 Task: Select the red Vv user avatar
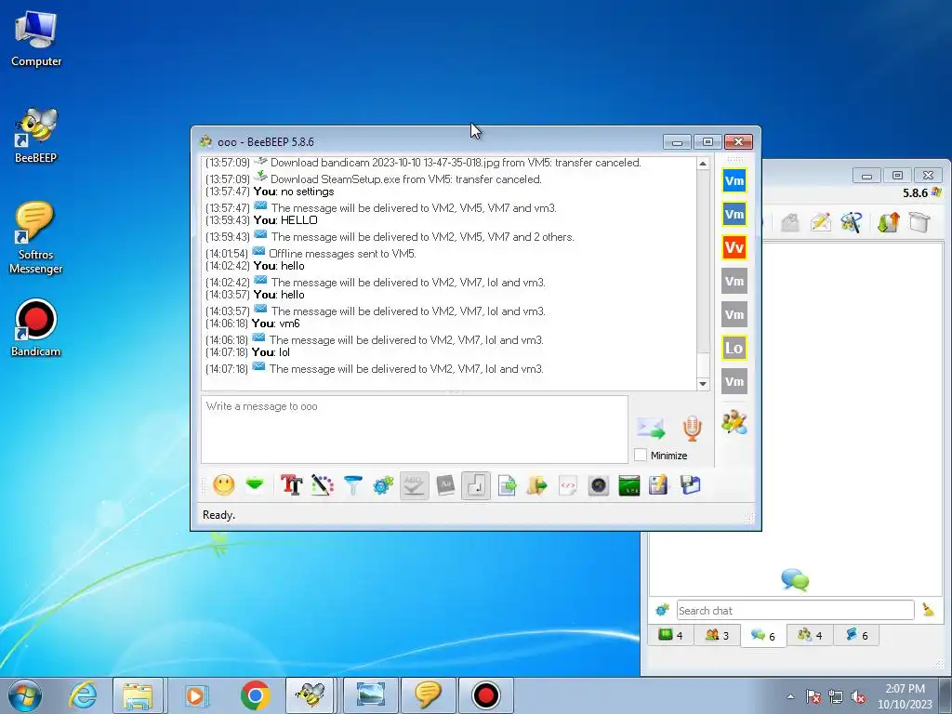click(734, 247)
